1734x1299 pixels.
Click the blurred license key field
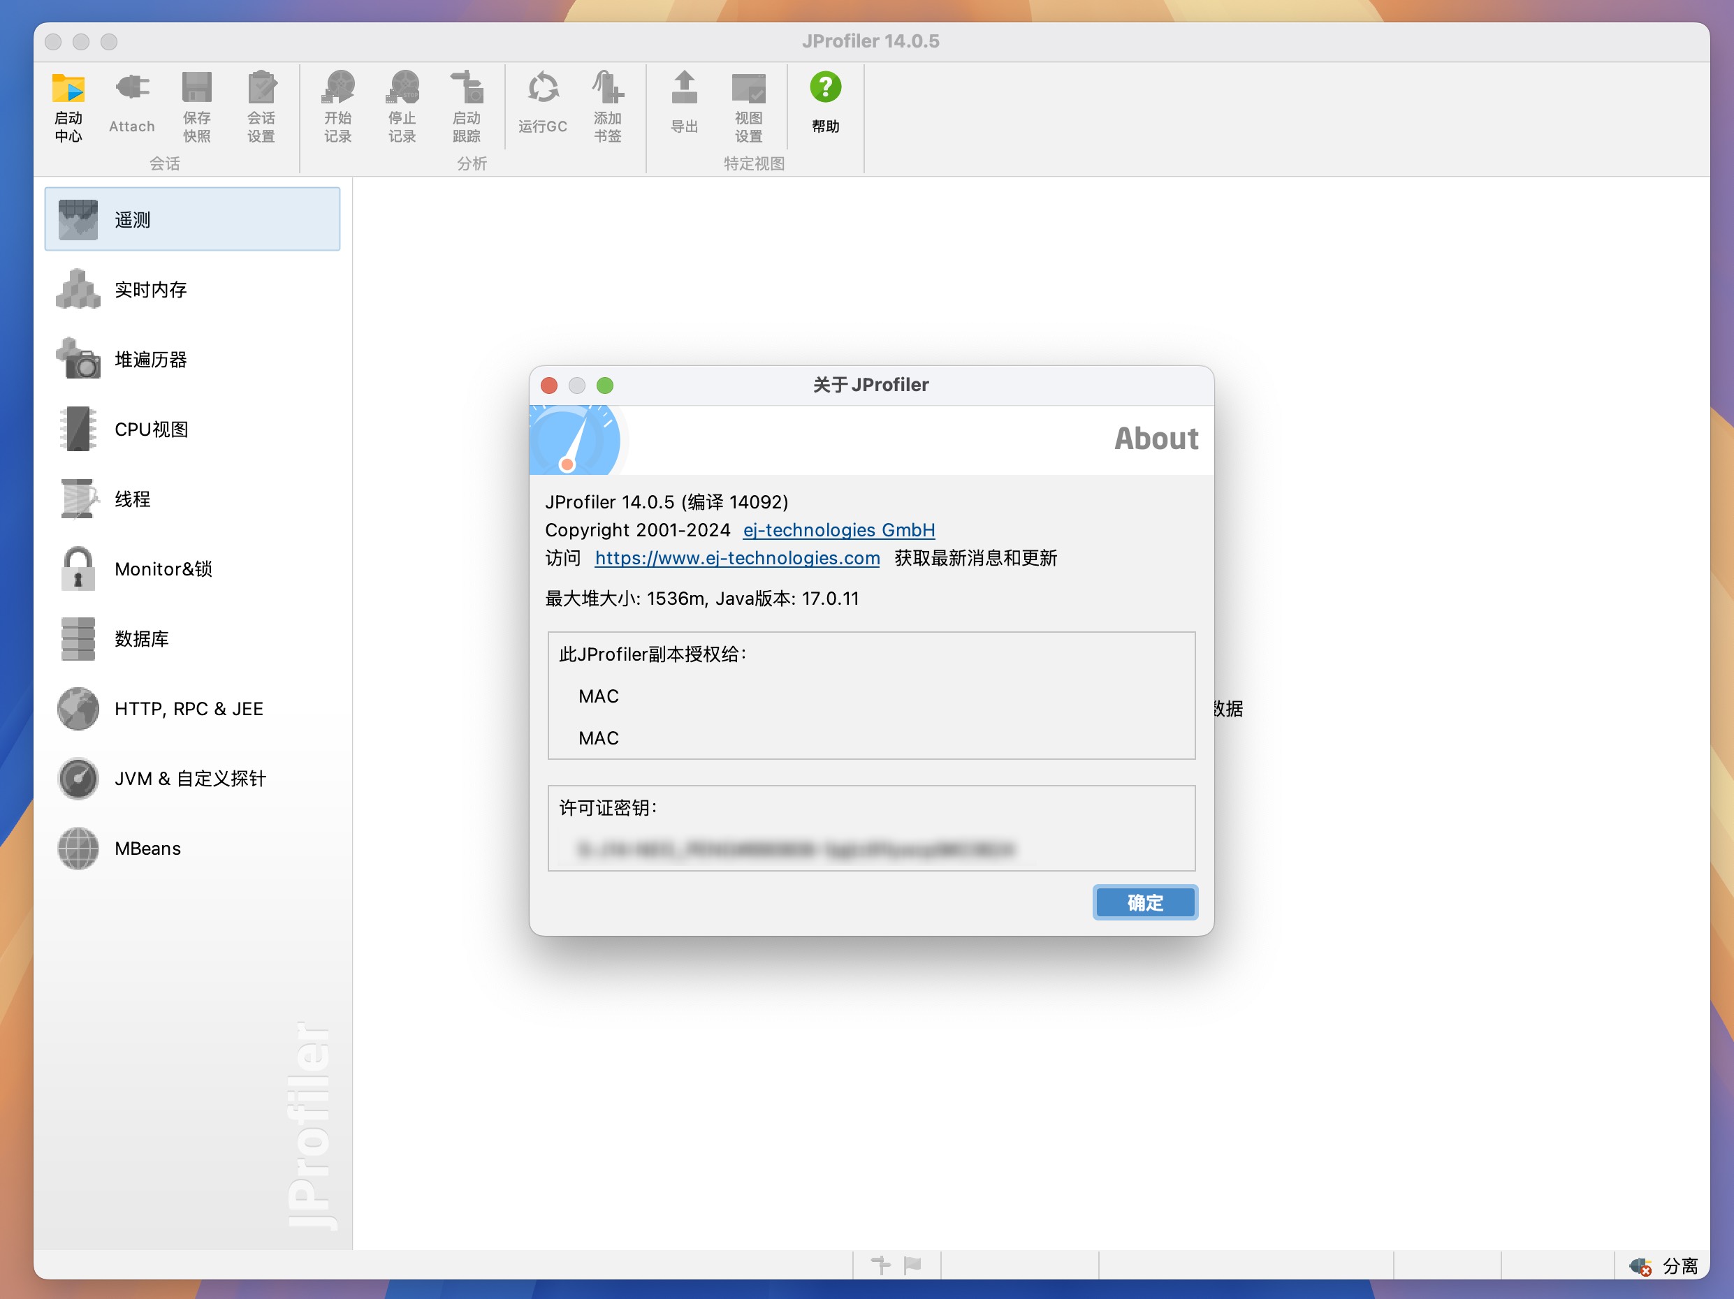(796, 849)
